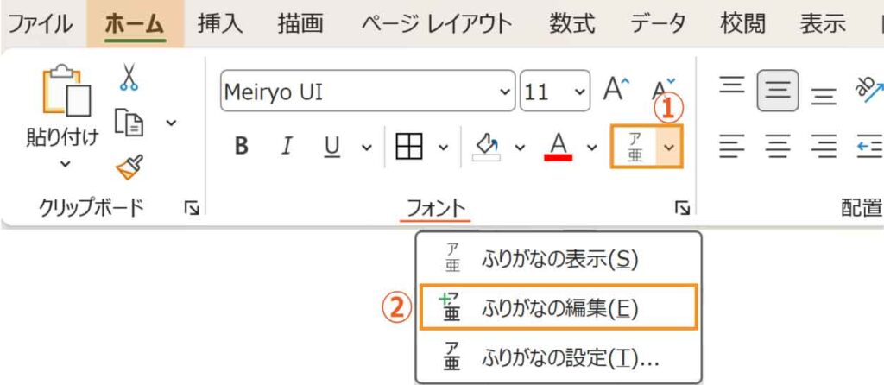Click the Decrease Indent icon
884x385 pixels.
pyautogui.click(x=870, y=147)
